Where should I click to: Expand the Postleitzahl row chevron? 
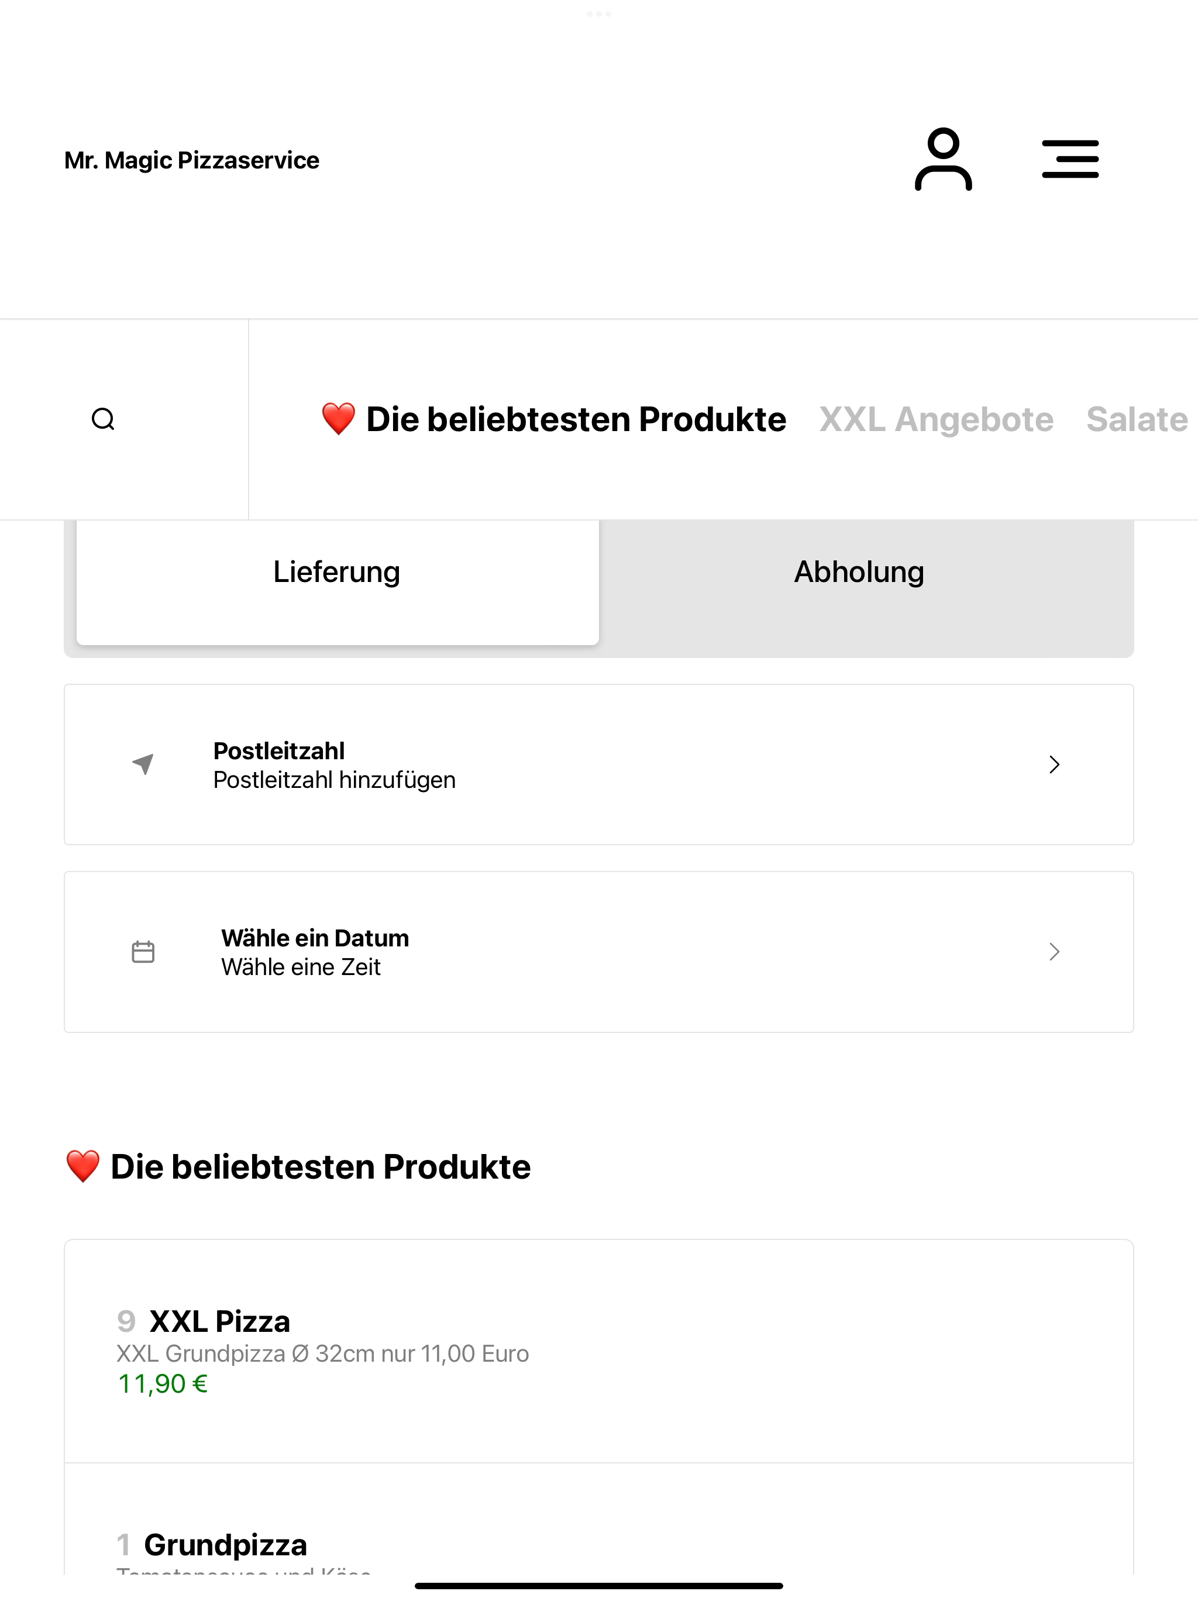pos(1054,764)
